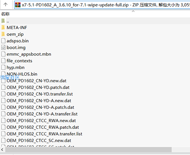Click the boot.img disc image icon

click(x=3, y=47)
